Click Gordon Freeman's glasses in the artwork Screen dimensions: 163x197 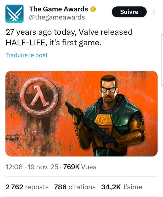108,89
